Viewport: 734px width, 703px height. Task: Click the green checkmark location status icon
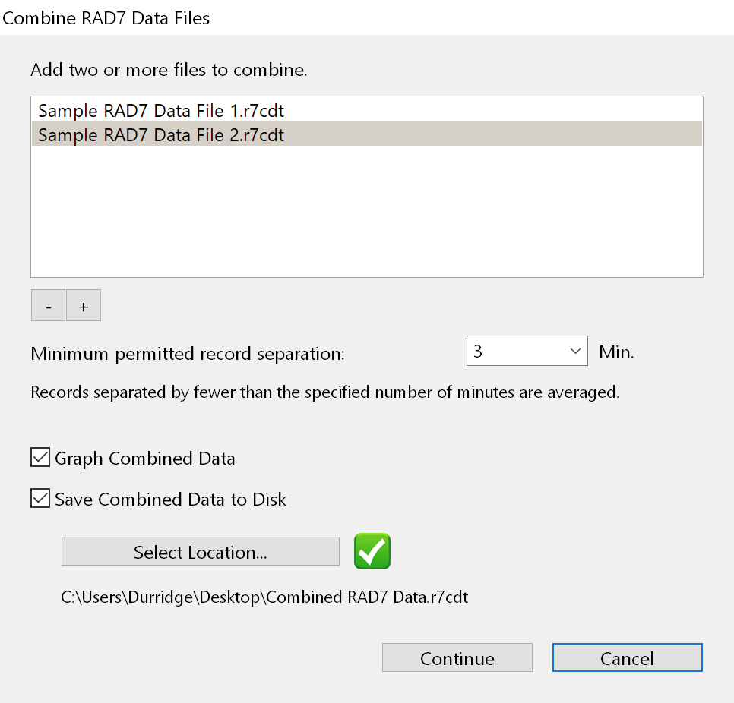[372, 551]
